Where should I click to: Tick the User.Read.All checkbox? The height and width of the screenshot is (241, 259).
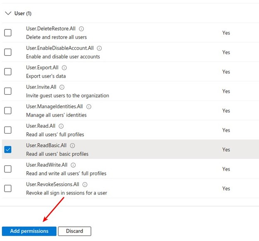coord(8,130)
